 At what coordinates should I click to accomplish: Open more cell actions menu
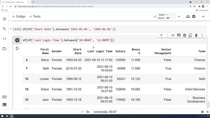click(202, 35)
